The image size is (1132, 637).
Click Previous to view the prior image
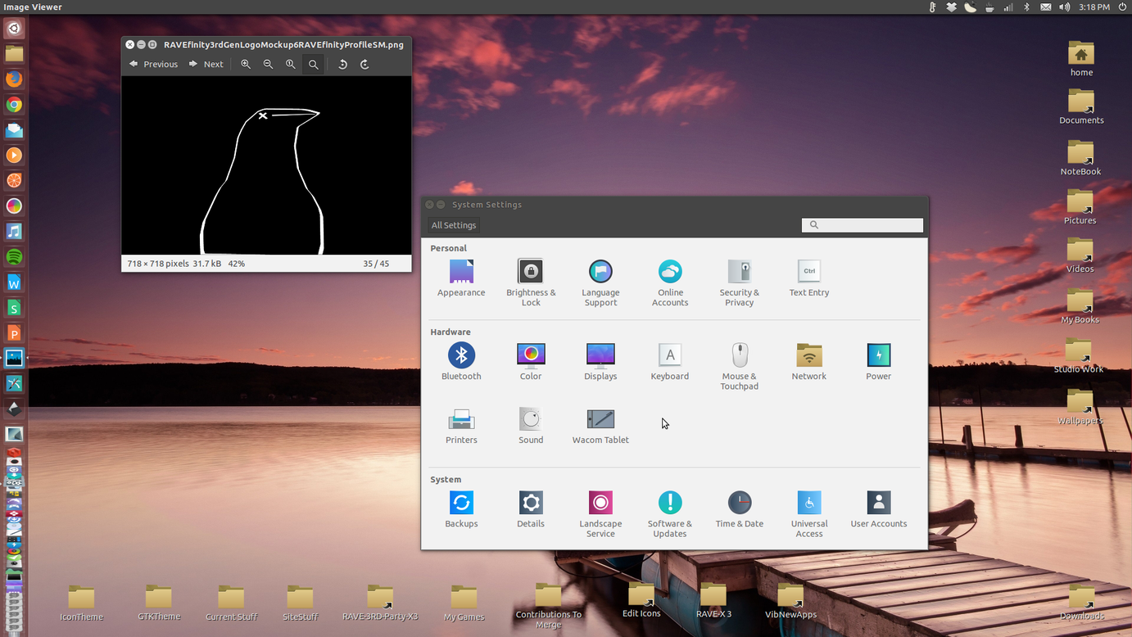(153, 64)
